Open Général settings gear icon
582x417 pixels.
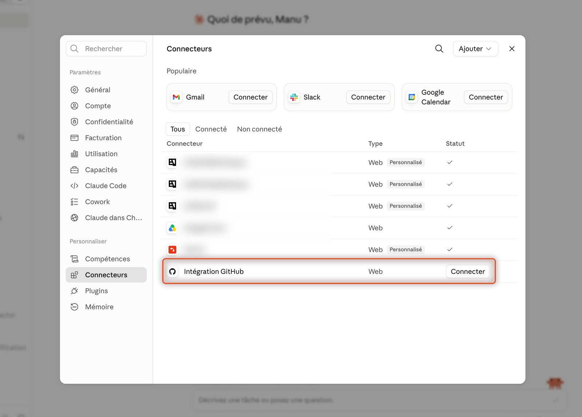pos(75,90)
